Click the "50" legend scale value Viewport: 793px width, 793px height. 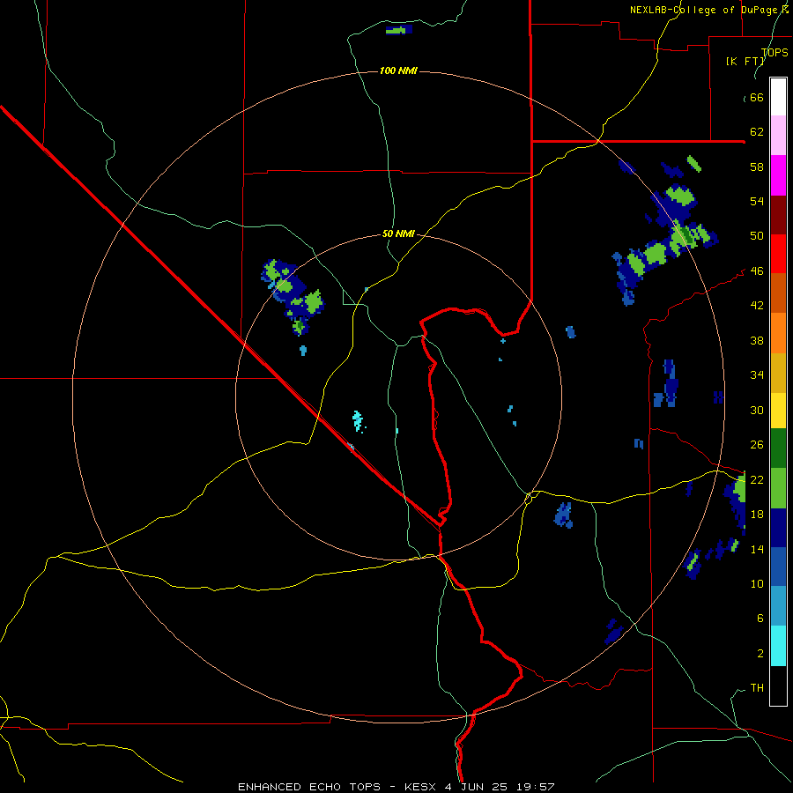[x=757, y=236]
